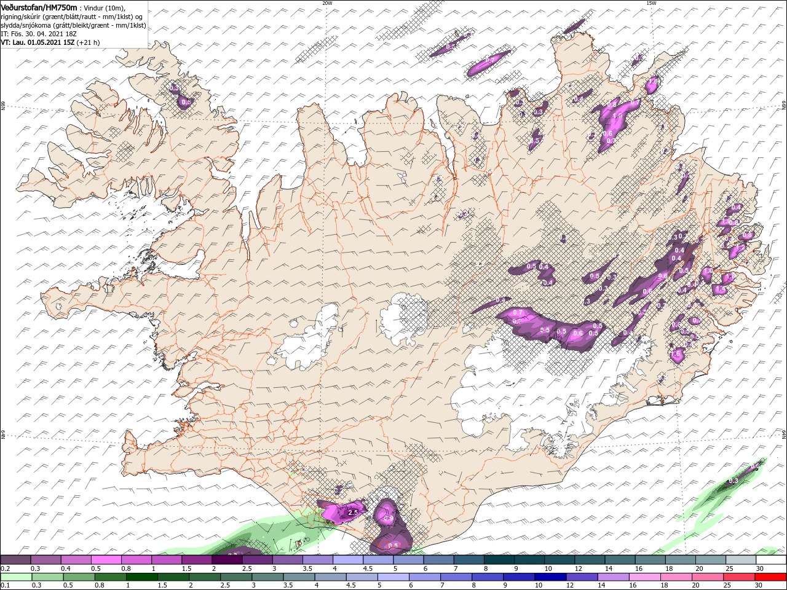Select the dark purple 2 swatch in the snow scale
The width and height of the screenshot is (787, 590).
point(227,560)
